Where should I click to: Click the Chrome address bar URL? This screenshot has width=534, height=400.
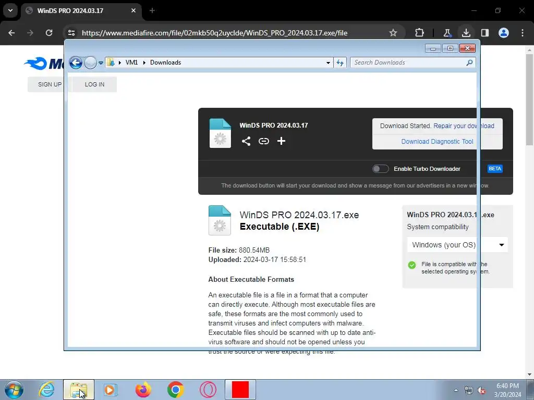tap(214, 33)
